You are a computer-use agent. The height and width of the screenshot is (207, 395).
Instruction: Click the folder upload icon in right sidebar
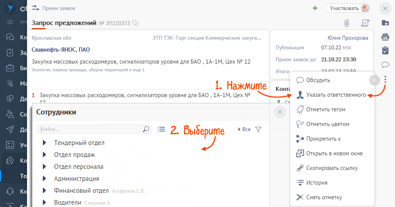click(385, 23)
